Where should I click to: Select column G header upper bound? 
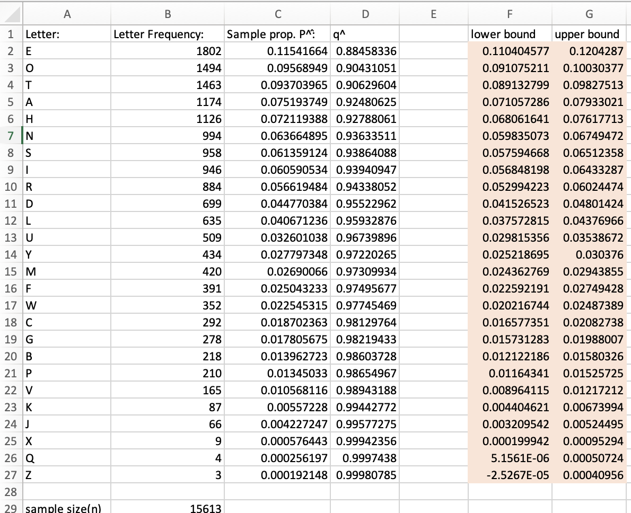coord(589,14)
